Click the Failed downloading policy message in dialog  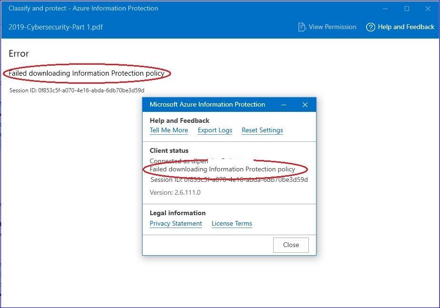coord(222,169)
